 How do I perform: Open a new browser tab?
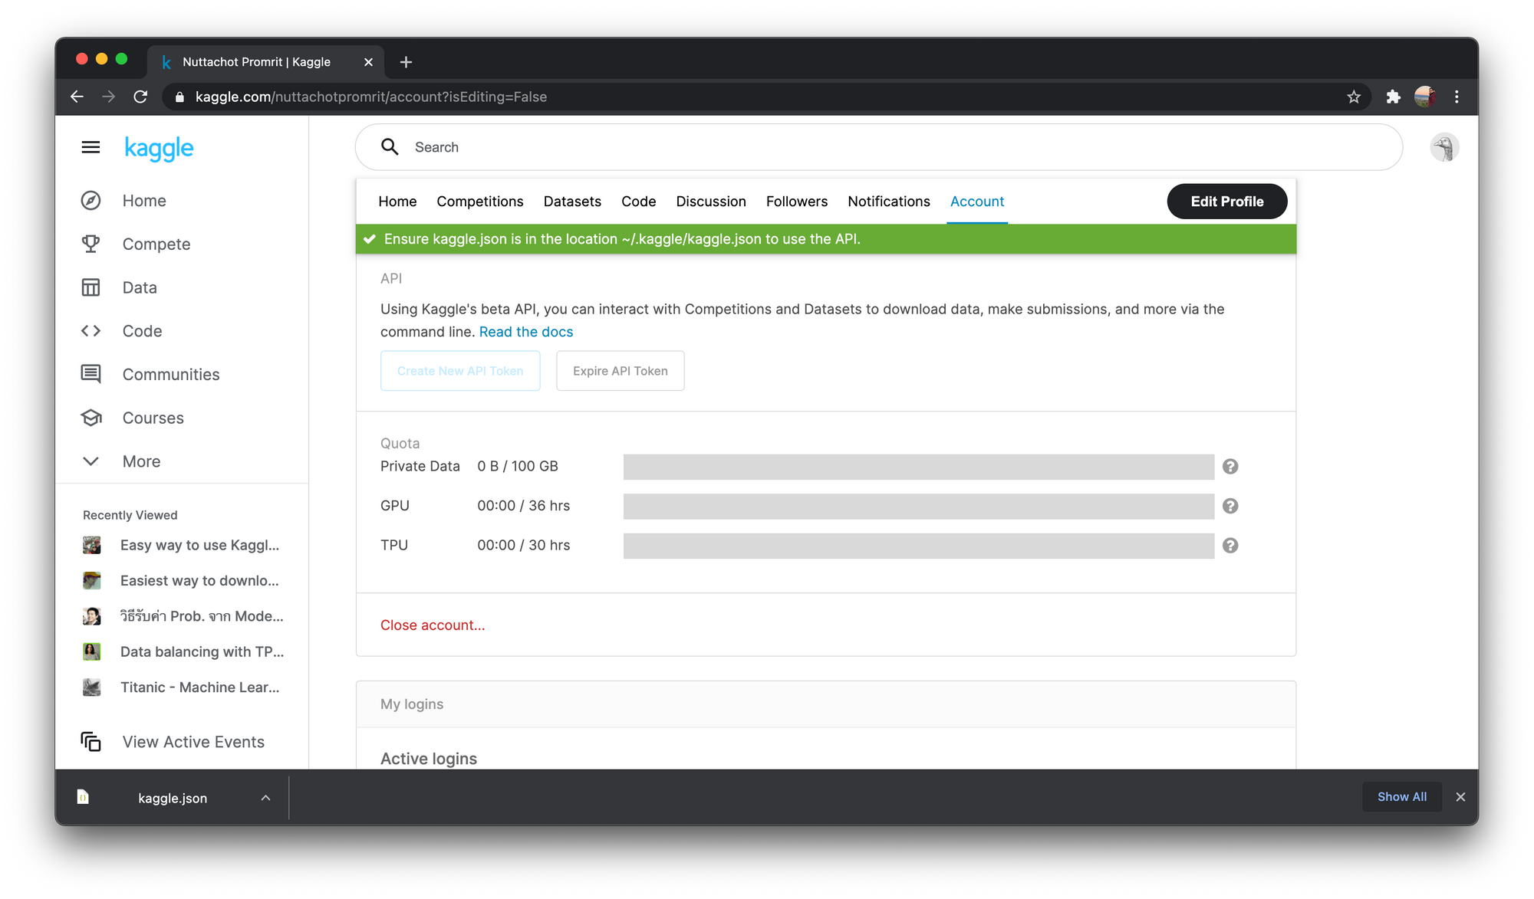click(x=406, y=62)
